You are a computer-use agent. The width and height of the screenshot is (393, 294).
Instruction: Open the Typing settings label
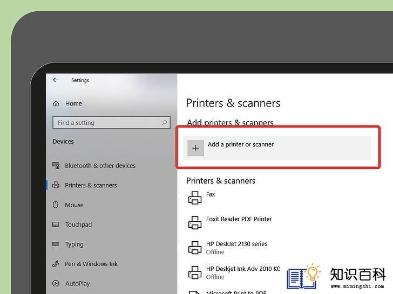click(x=74, y=244)
